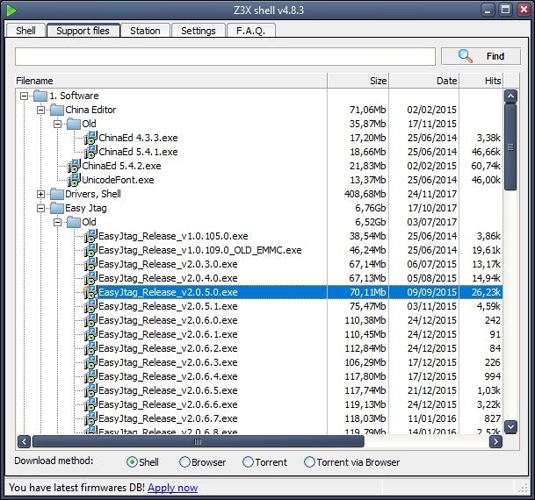Select Browser download method
This screenshot has width=535, height=500.
[184, 462]
